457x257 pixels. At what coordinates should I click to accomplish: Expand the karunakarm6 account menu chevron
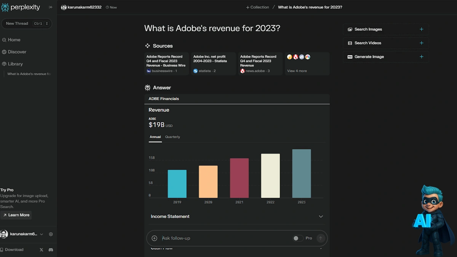42,235
